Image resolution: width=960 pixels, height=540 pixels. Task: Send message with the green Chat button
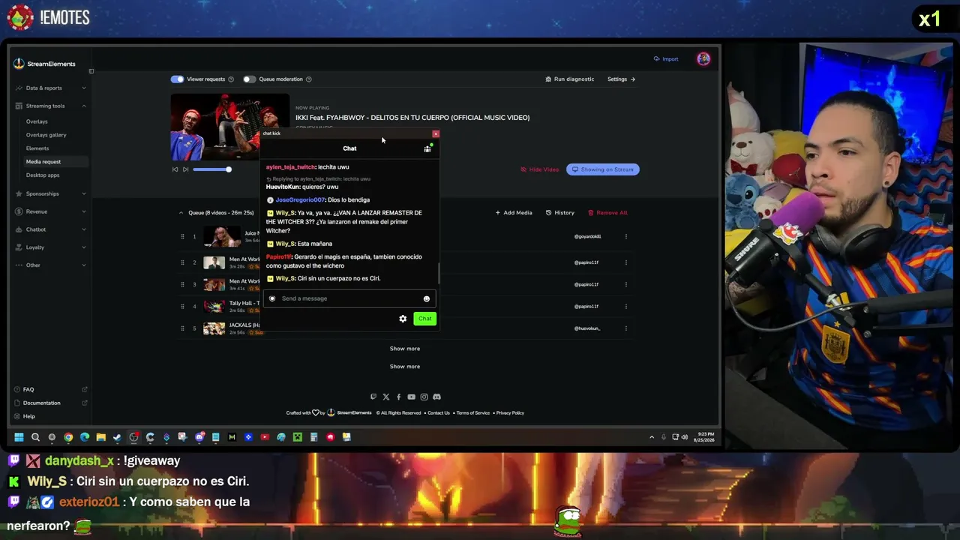click(x=424, y=319)
